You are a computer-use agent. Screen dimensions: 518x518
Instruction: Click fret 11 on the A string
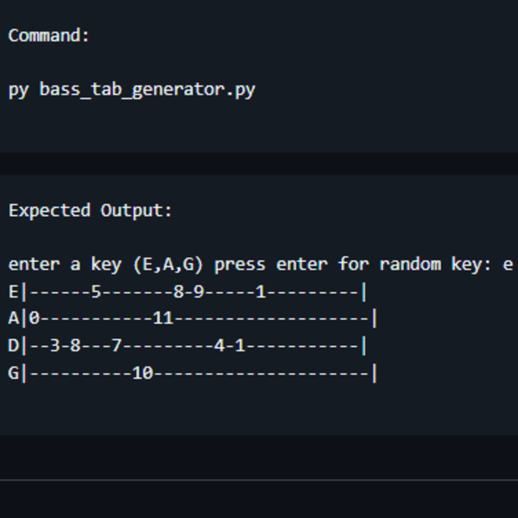pos(163,318)
